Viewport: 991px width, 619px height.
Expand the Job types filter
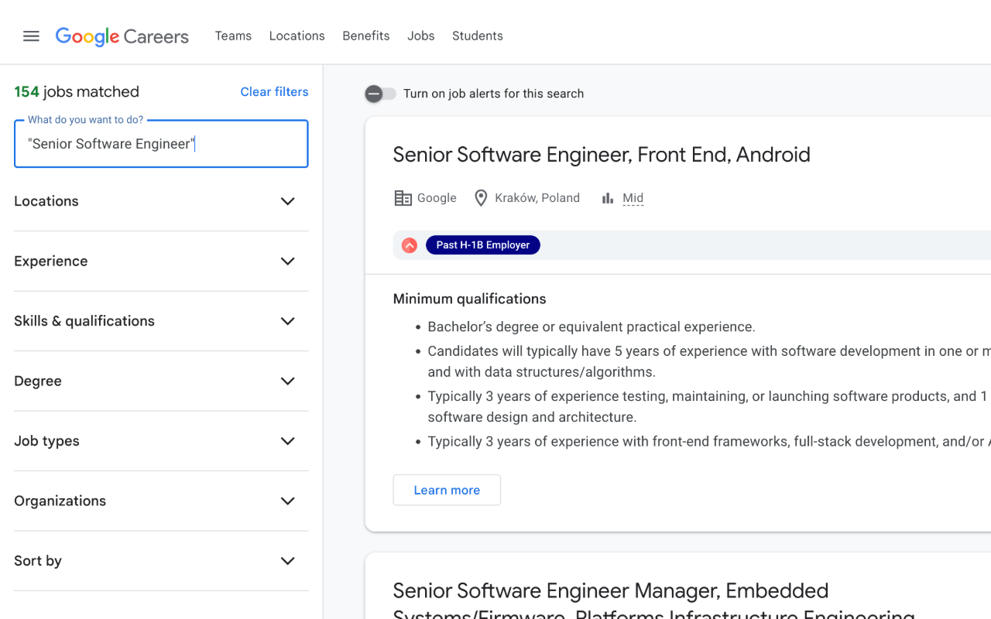[x=161, y=441]
